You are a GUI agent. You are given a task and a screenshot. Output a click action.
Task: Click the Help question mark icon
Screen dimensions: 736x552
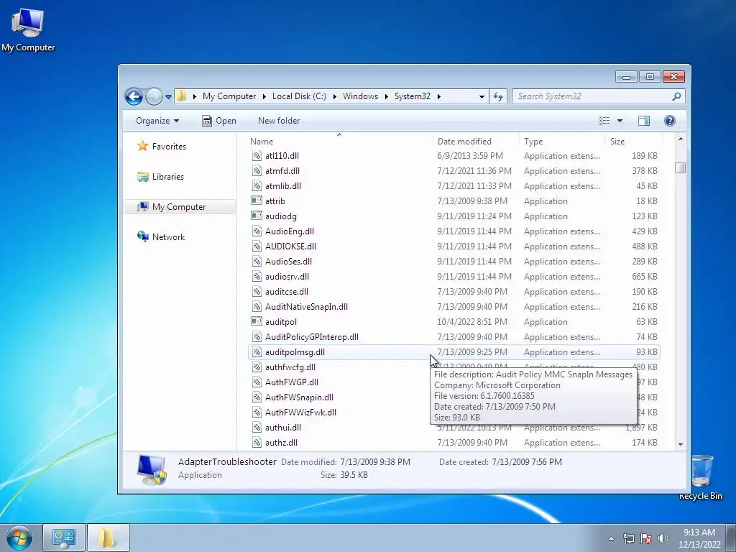tap(670, 121)
